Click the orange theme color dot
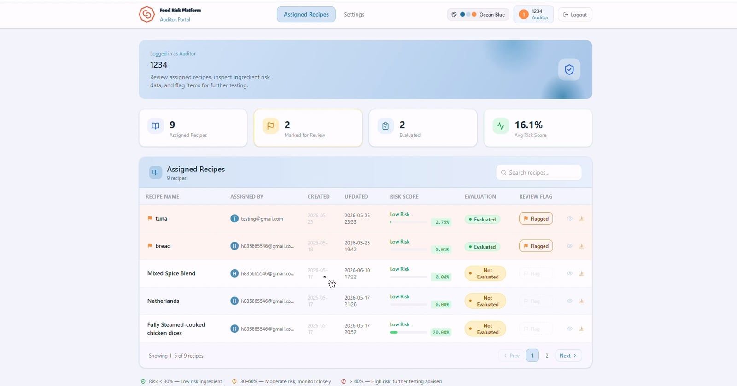 (x=474, y=14)
